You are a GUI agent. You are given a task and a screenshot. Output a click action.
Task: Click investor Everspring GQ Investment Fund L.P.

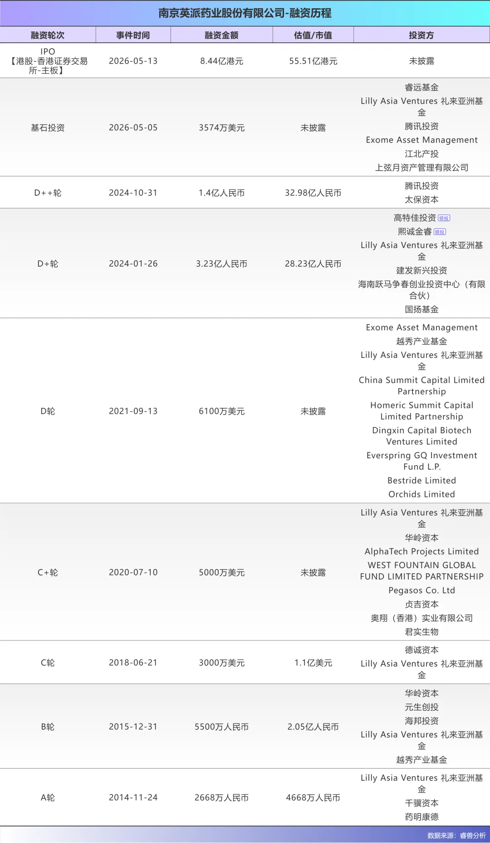[421, 461]
